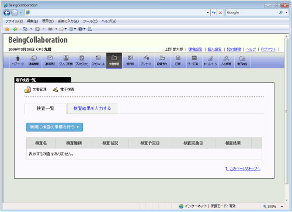Click the browser Home icon
This screenshot has width=292, height=212.
(25, 29)
